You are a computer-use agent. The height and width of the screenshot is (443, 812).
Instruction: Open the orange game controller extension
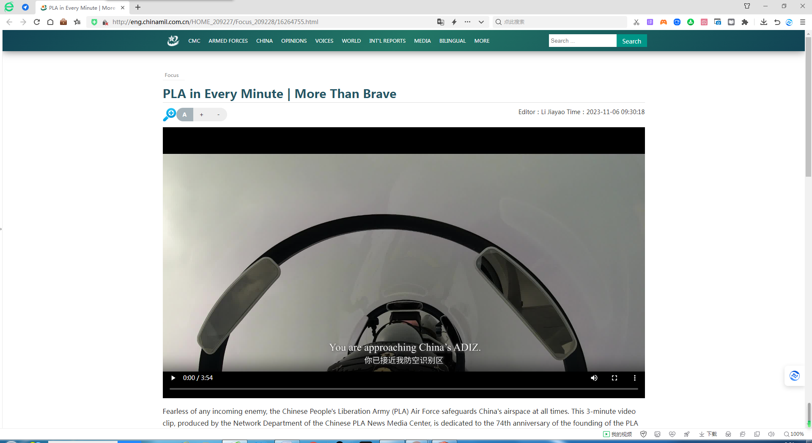664,22
